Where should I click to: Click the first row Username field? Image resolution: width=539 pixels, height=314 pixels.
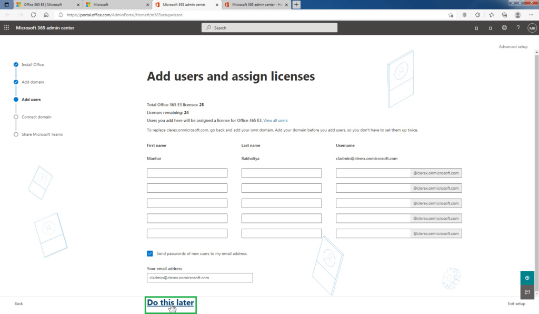(x=373, y=173)
